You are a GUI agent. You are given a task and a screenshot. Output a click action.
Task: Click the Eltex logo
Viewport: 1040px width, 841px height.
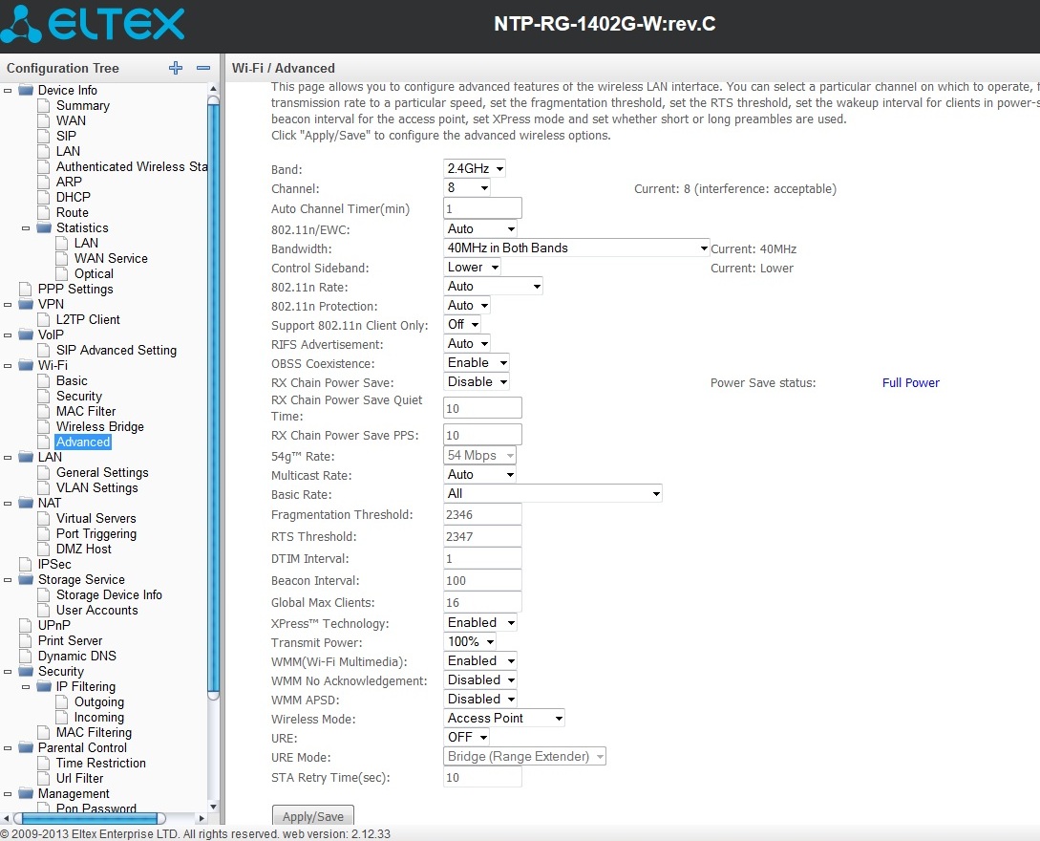point(92,24)
